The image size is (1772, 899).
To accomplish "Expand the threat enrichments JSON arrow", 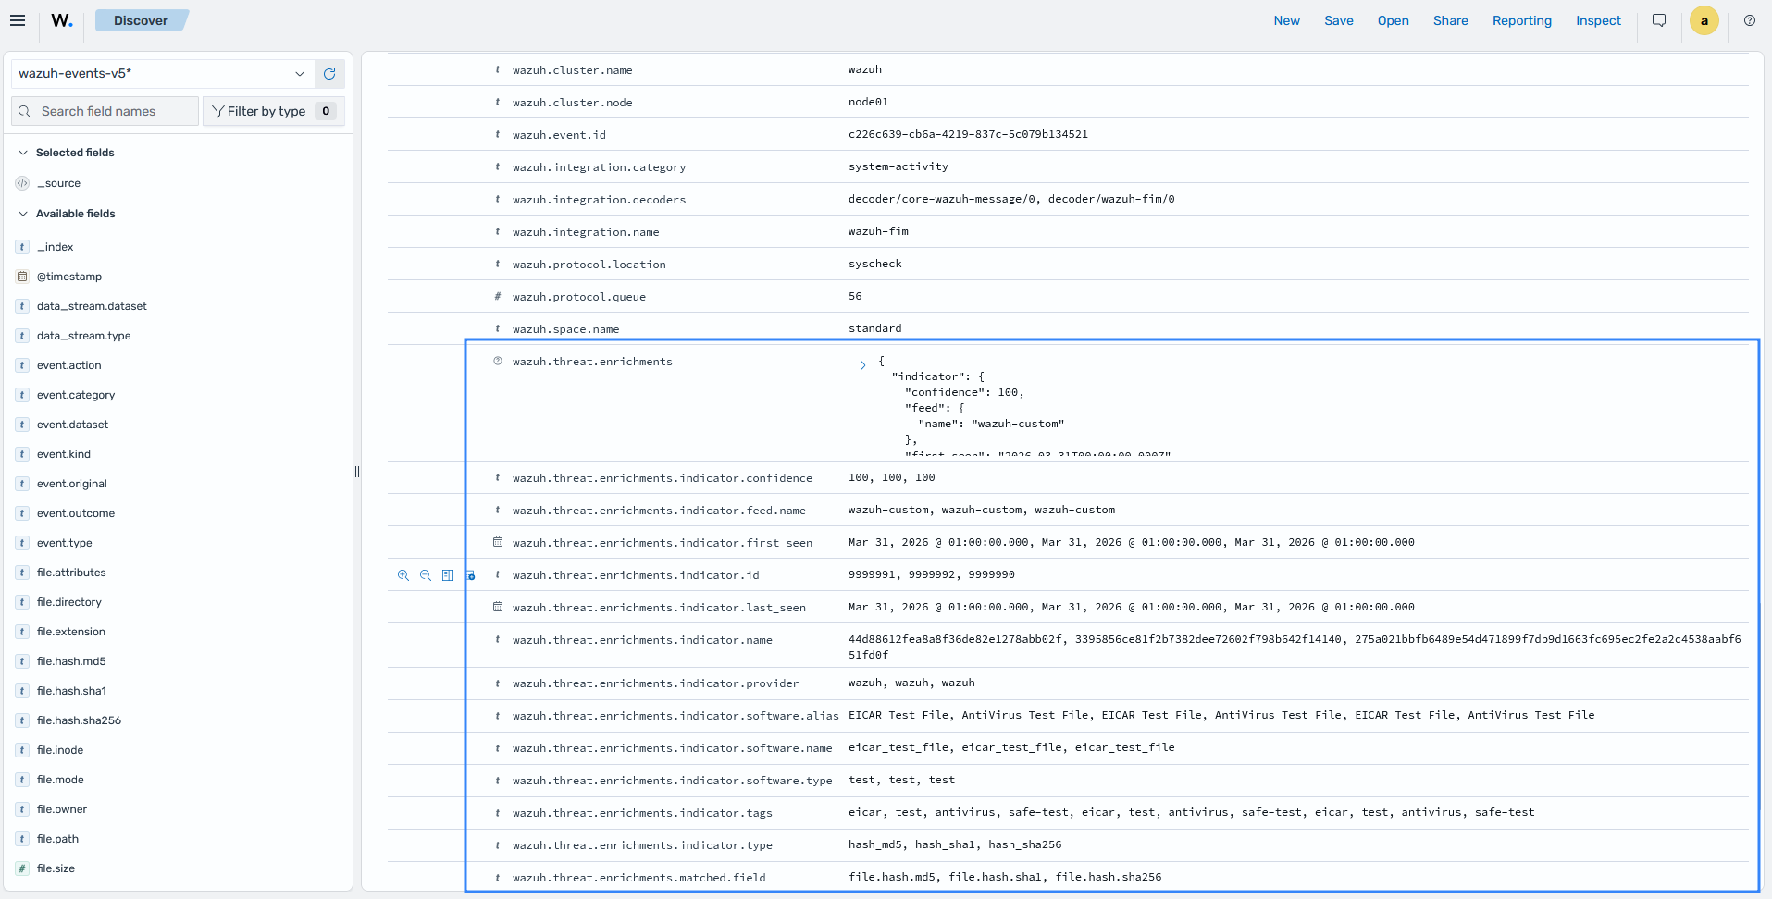I will click(x=862, y=365).
